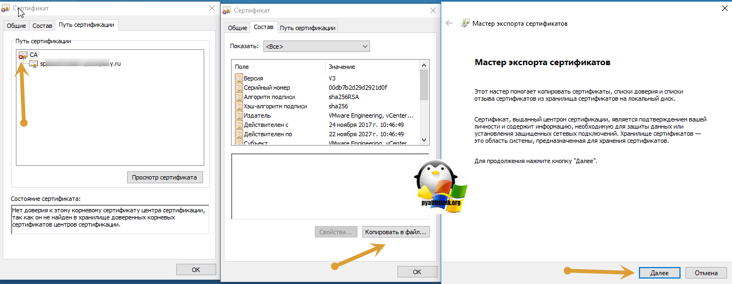
Task: Select Состав tab in middle certificate window
Action: (263, 27)
